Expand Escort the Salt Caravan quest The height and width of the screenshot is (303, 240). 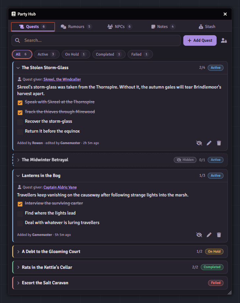[x=18, y=283]
